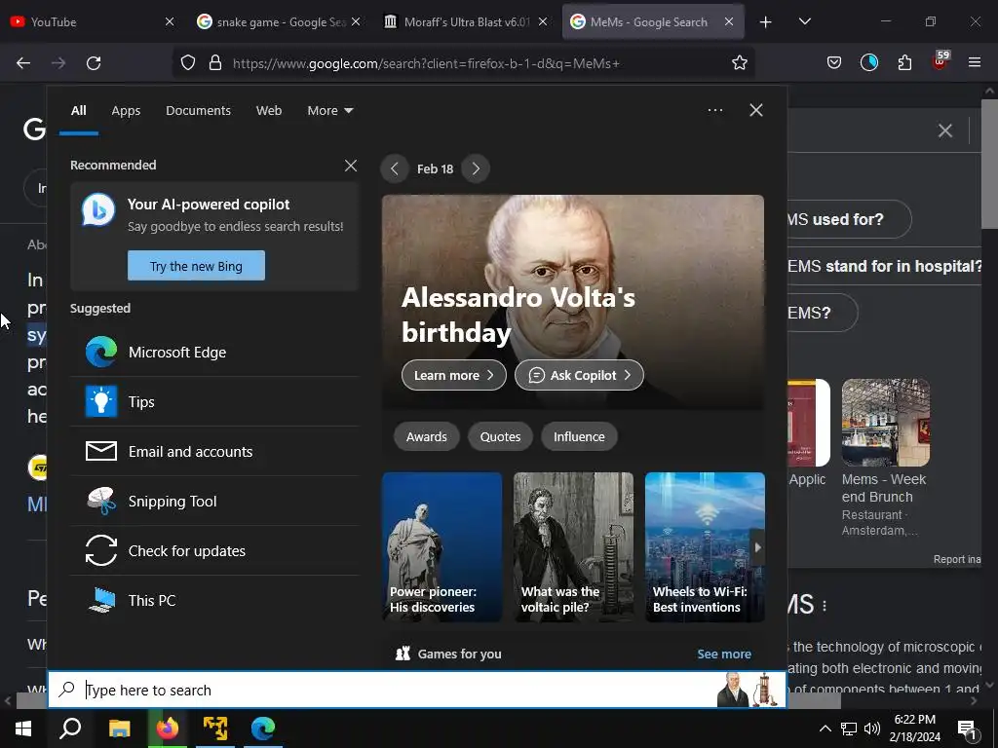Expand the More search filter menu

[329, 111]
